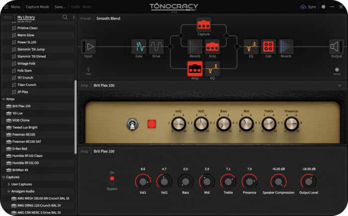Viewport: 348px width, 216px height.
Task: Adjust the Output Level knob
Action: [x=309, y=182]
